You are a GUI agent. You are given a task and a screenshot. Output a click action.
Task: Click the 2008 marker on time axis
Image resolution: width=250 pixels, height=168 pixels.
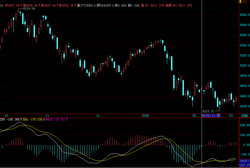tap(145, 116)
